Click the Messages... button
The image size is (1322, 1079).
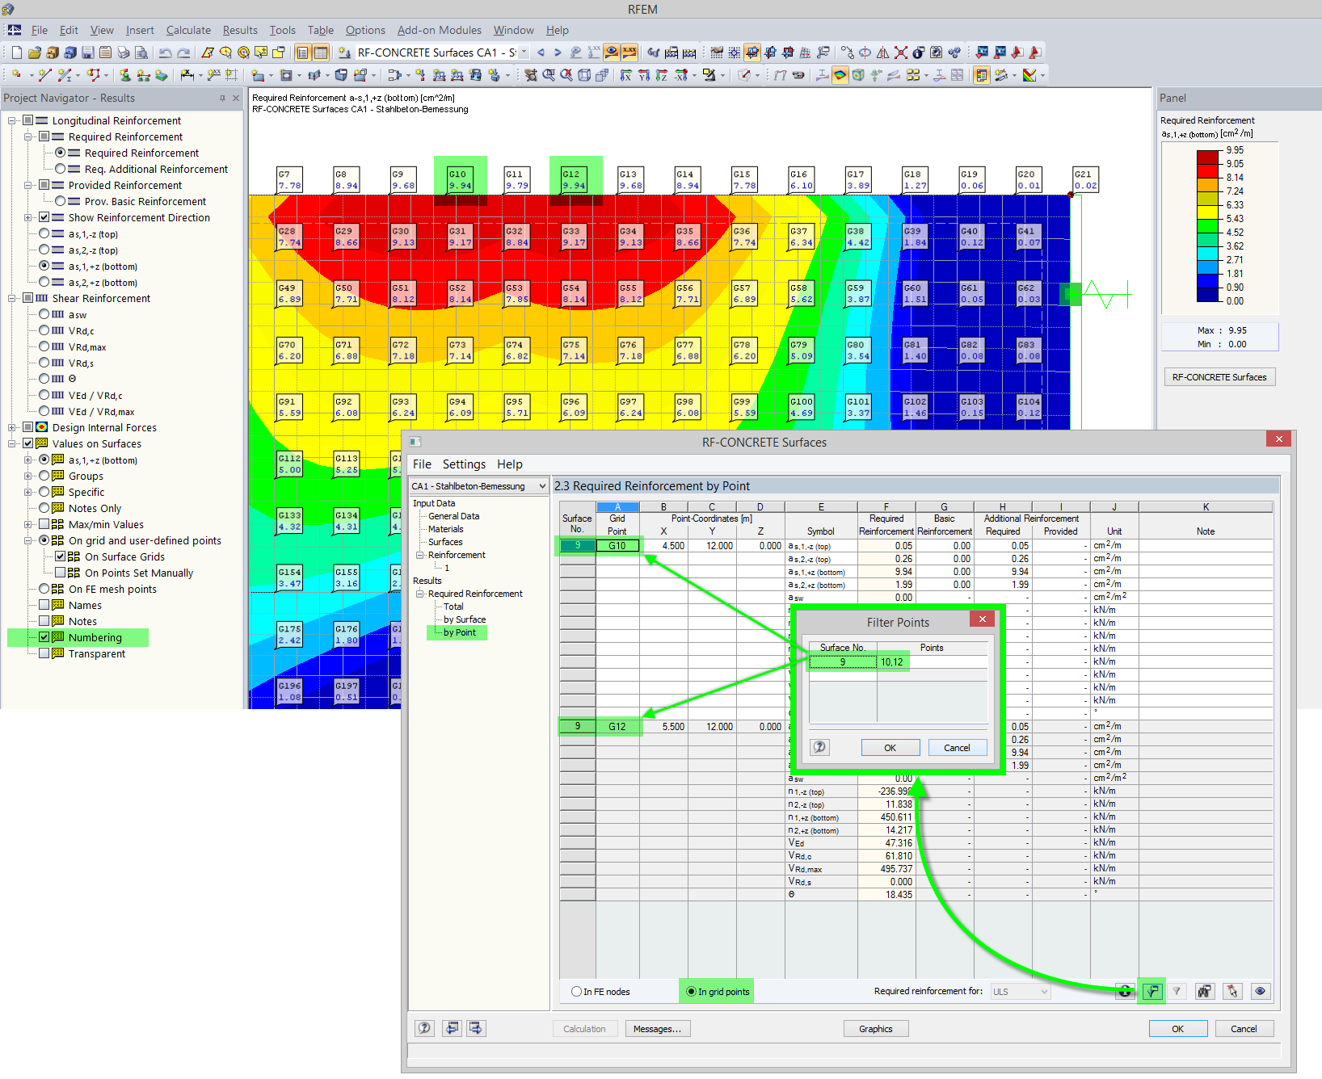point(657,1029)
